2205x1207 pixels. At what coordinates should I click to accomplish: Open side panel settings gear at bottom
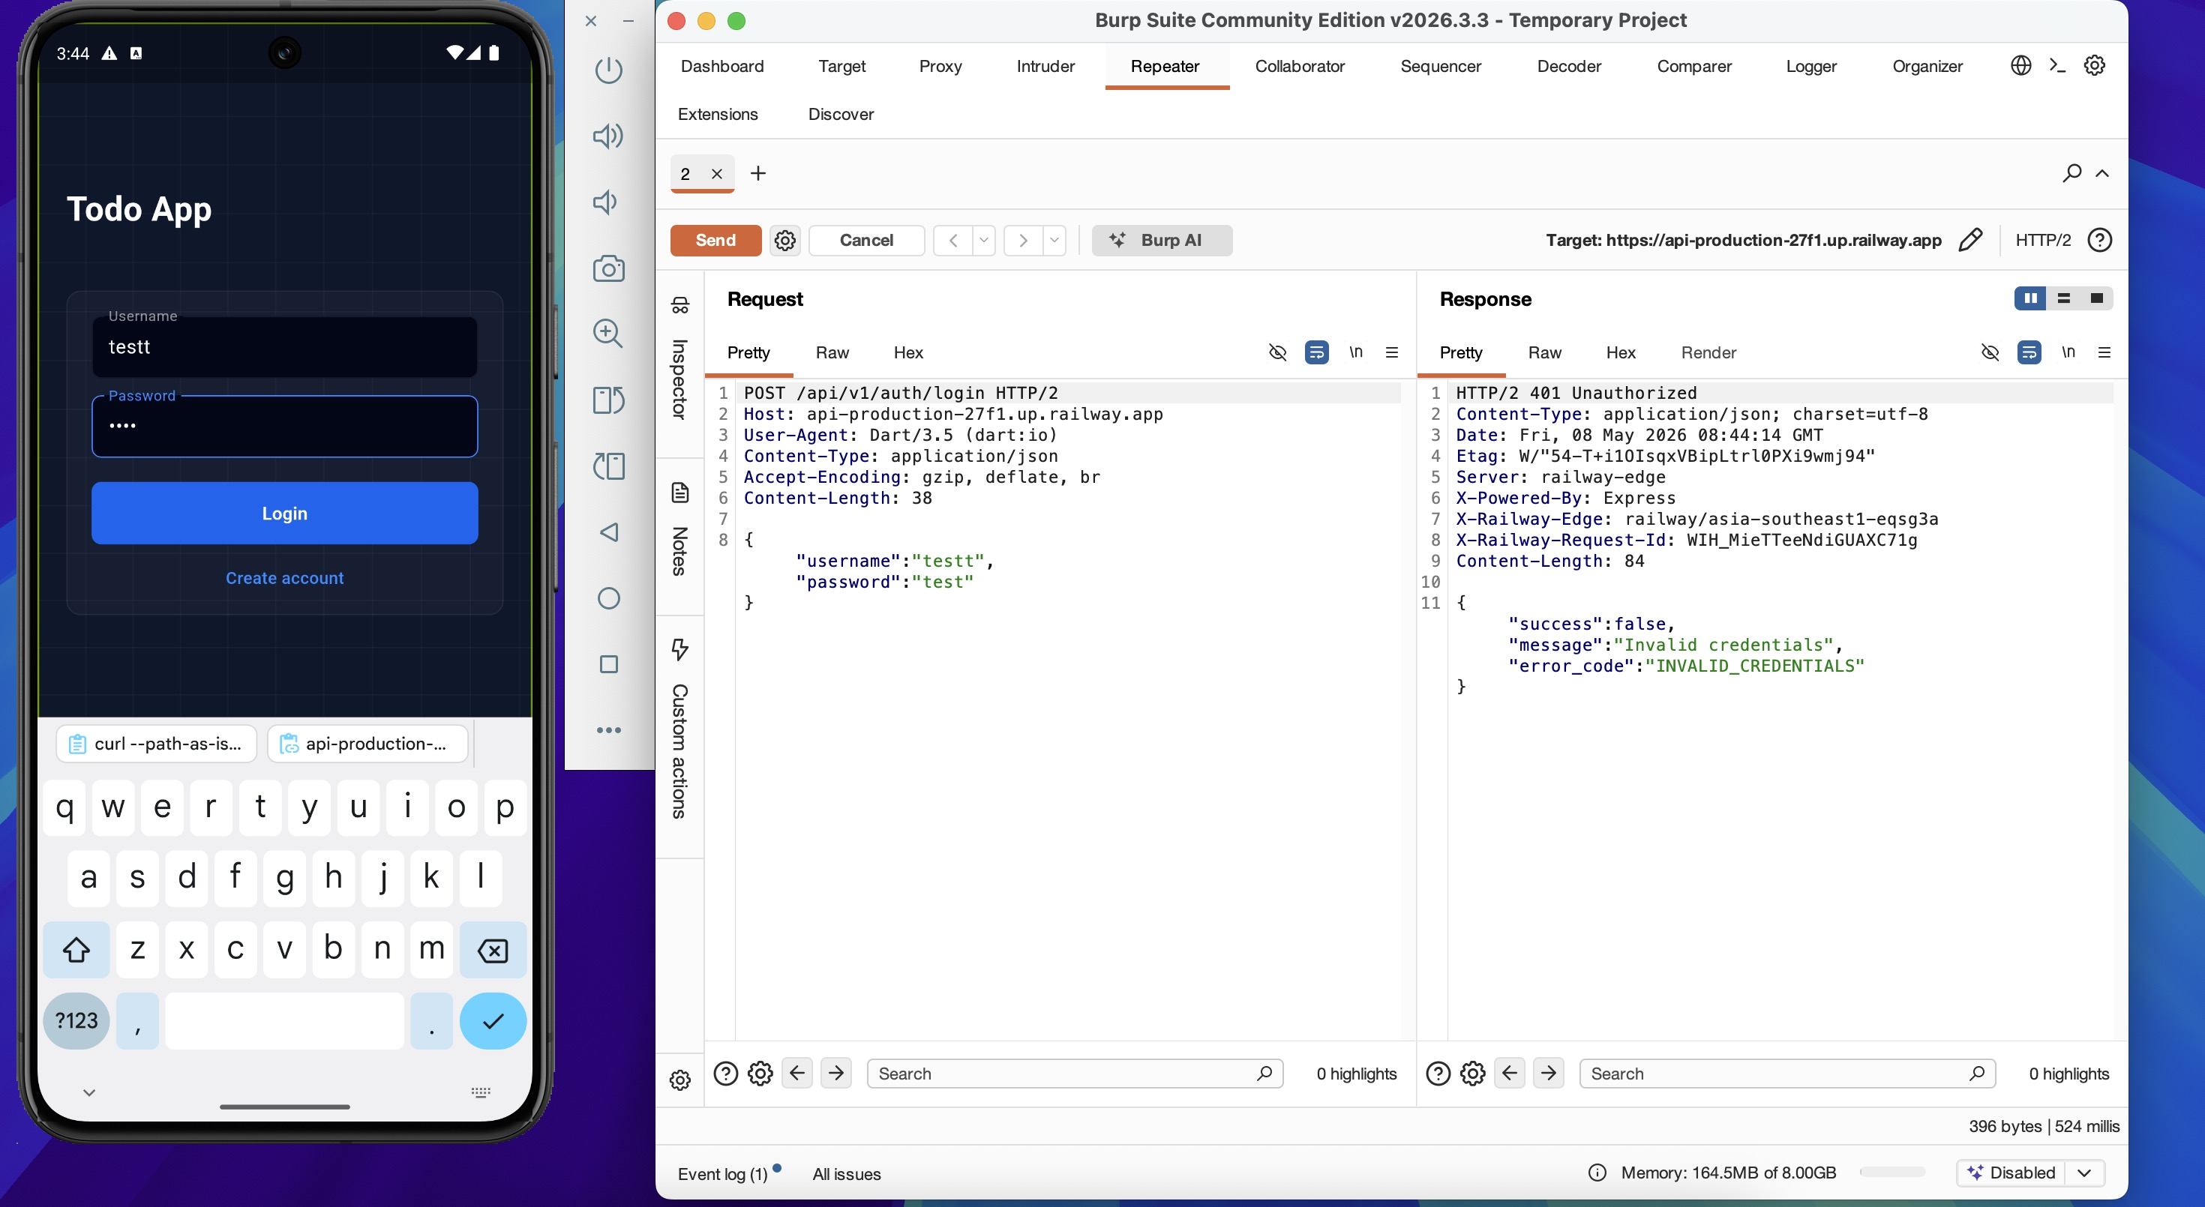coord(679,1080)
